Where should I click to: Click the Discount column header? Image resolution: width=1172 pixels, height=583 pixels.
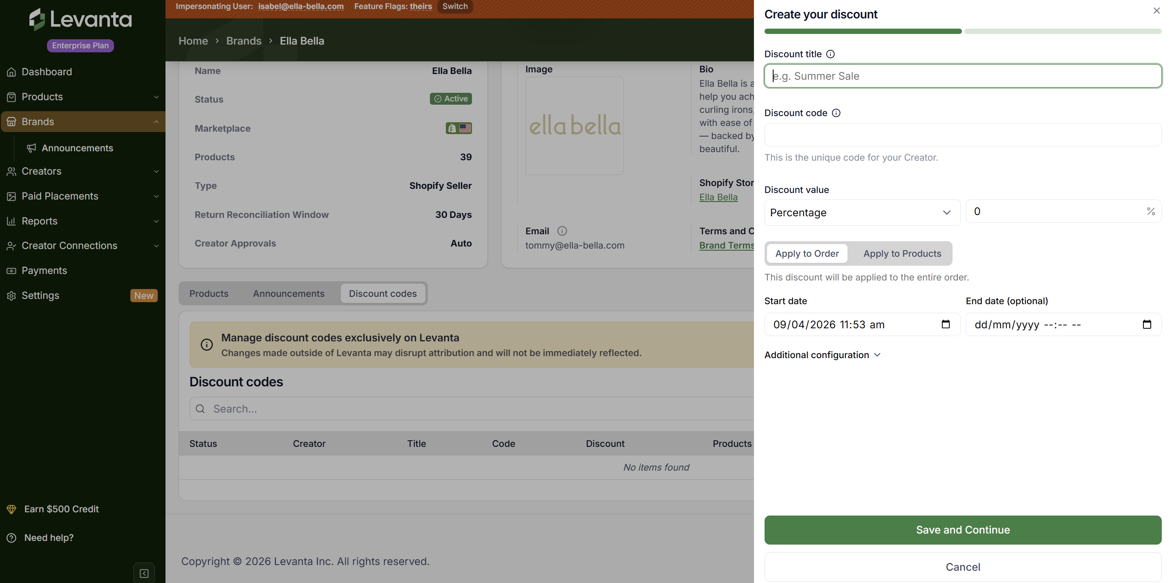605,444
